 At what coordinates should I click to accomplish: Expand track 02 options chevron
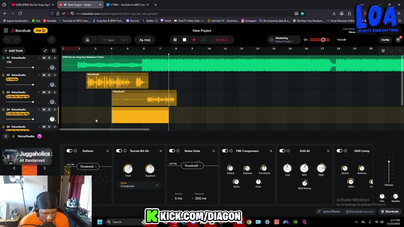point(55,75)
